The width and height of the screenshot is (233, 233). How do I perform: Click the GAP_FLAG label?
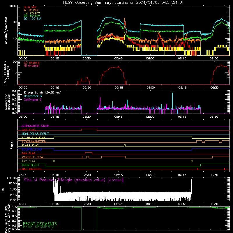click(29, 130)
